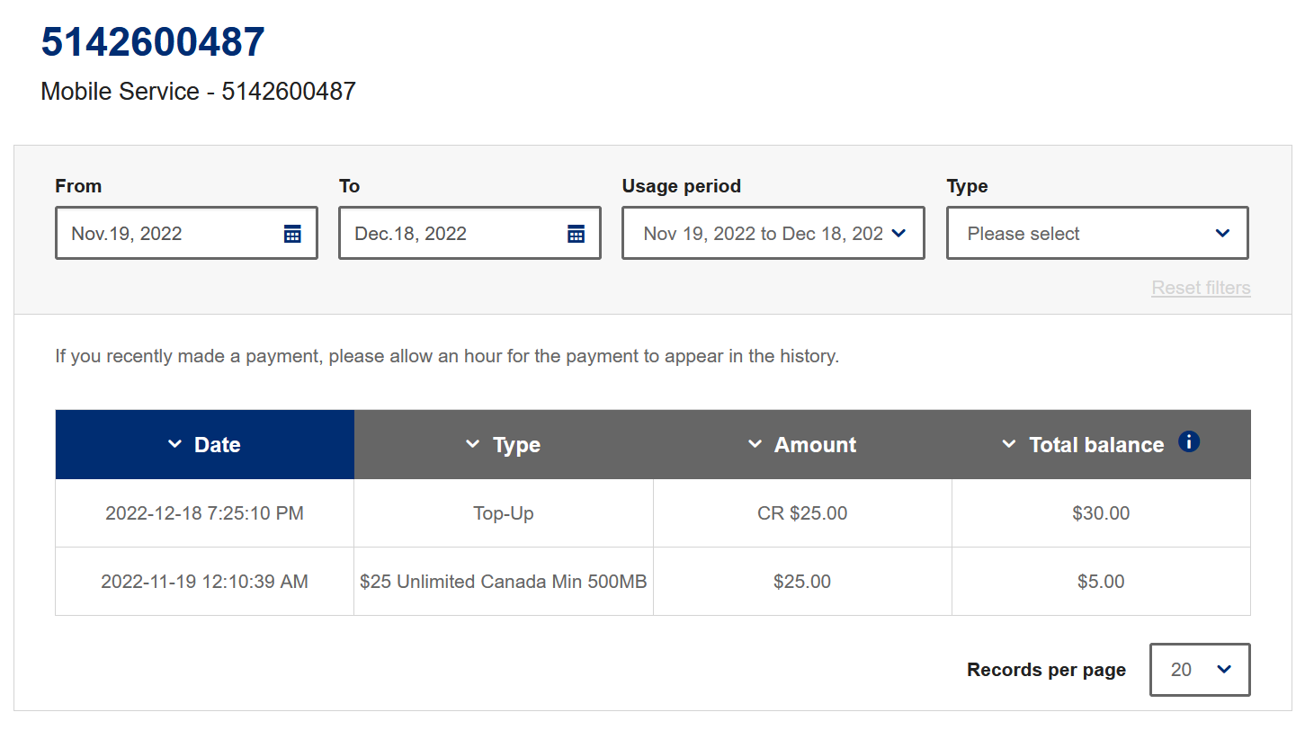Sort table by Date column header
The image size is (1305, 748).
(x=217, y=445)
